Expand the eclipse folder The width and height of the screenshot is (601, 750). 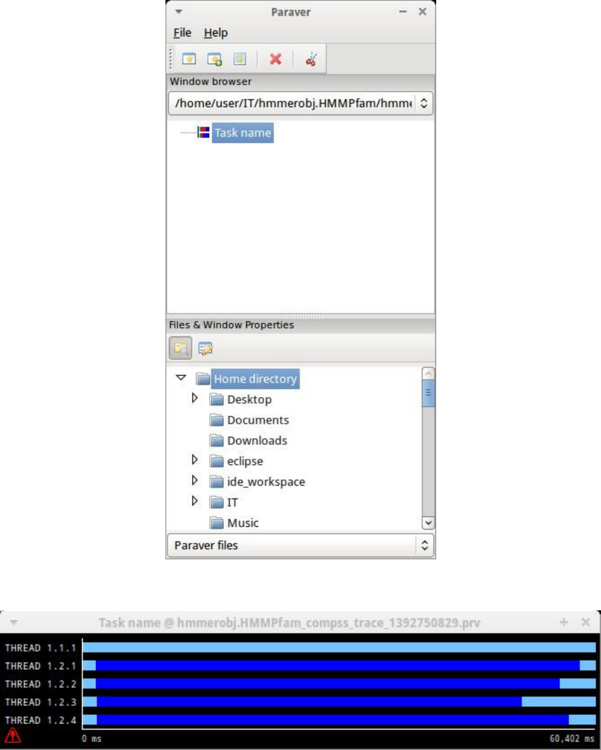pyautogui.click(x=195, y=459)
